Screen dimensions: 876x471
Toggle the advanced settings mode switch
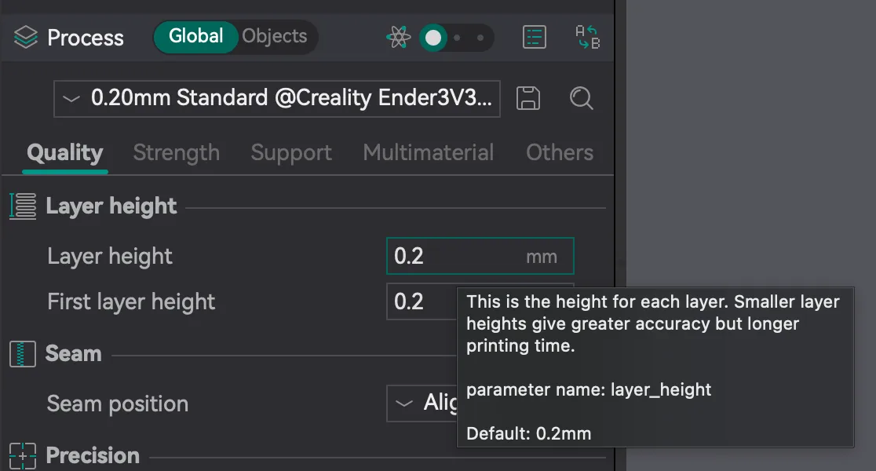pos(456,38)
